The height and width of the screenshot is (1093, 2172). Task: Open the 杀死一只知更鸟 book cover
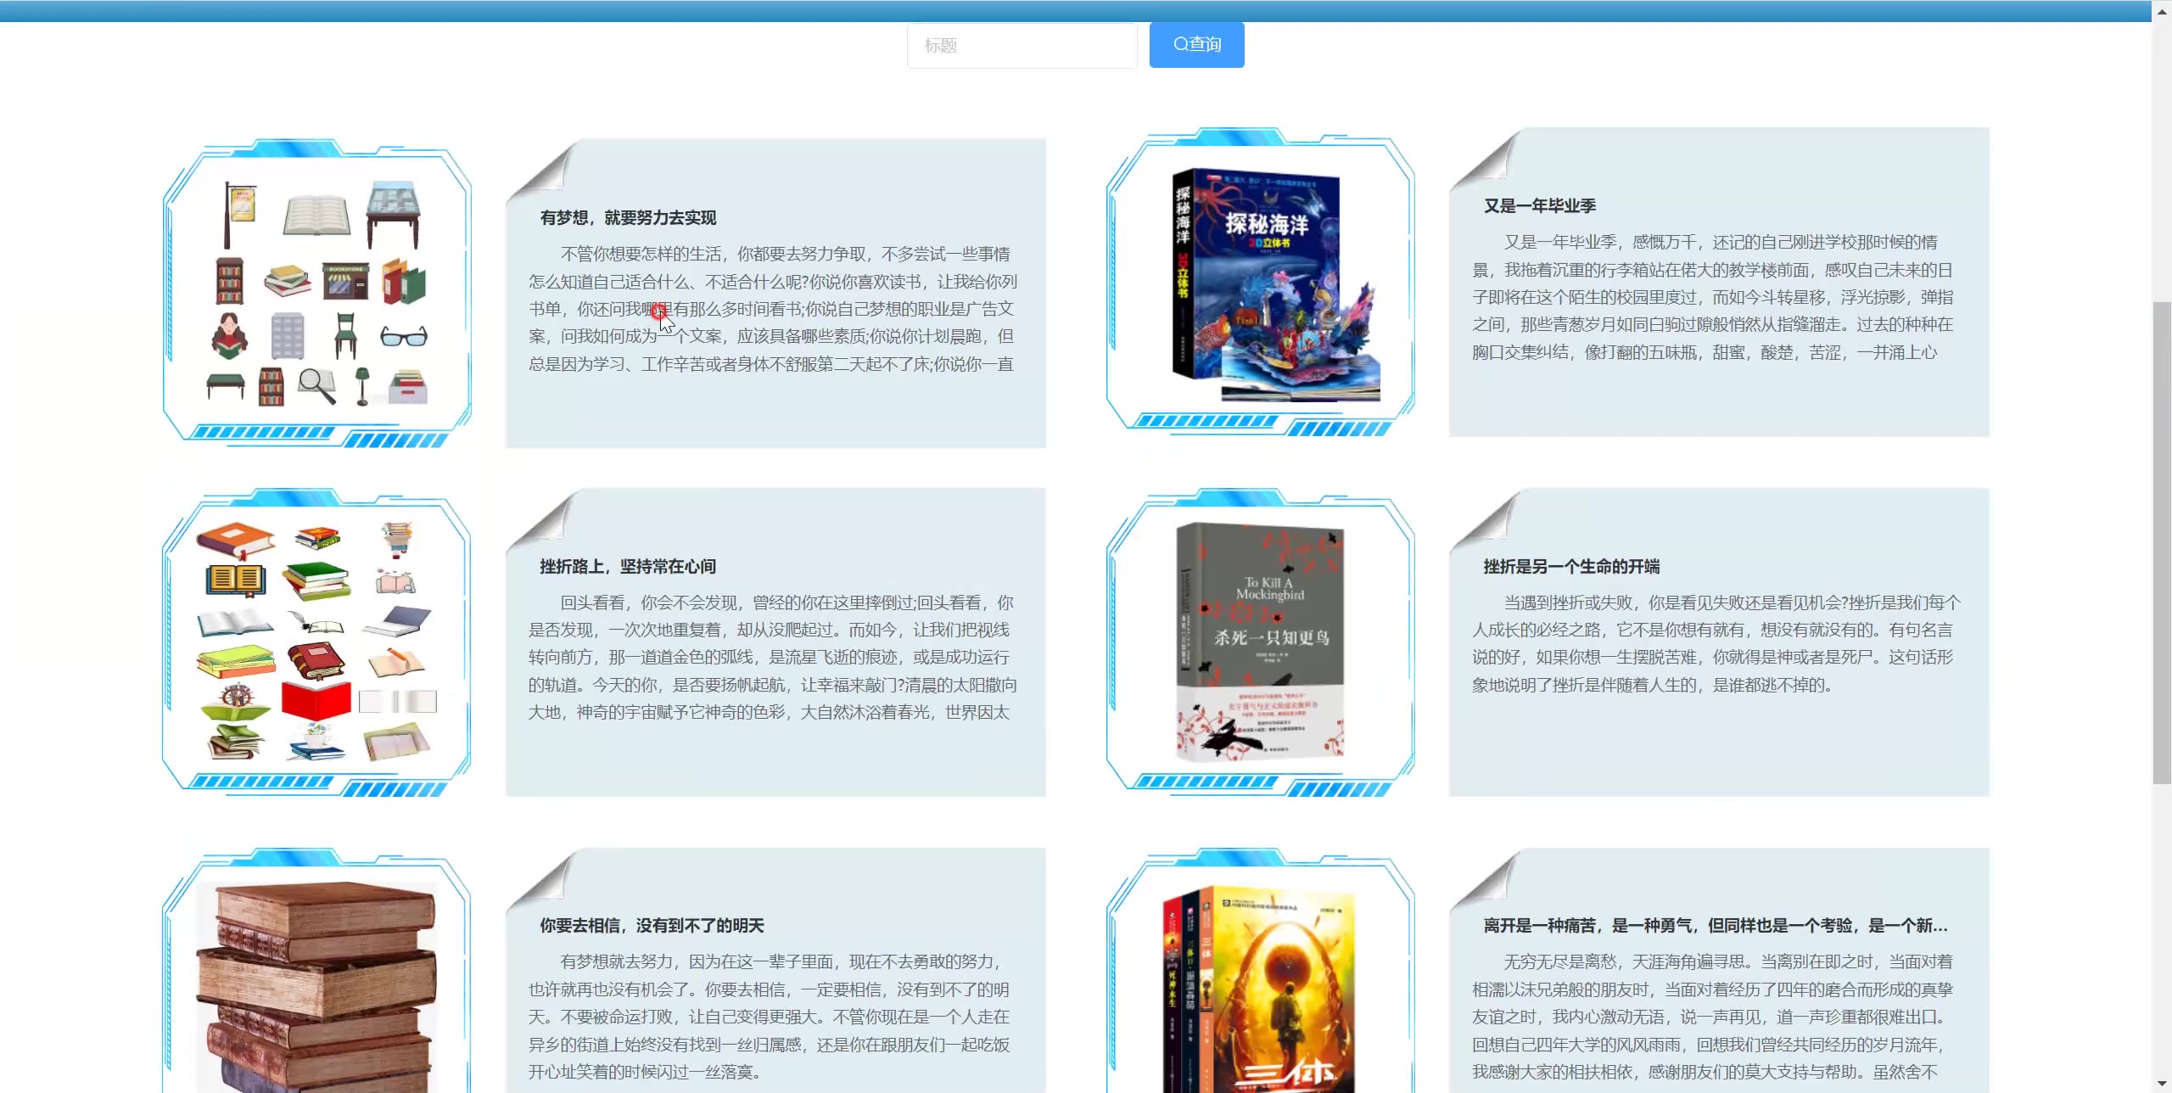(x=1260, y=642)
